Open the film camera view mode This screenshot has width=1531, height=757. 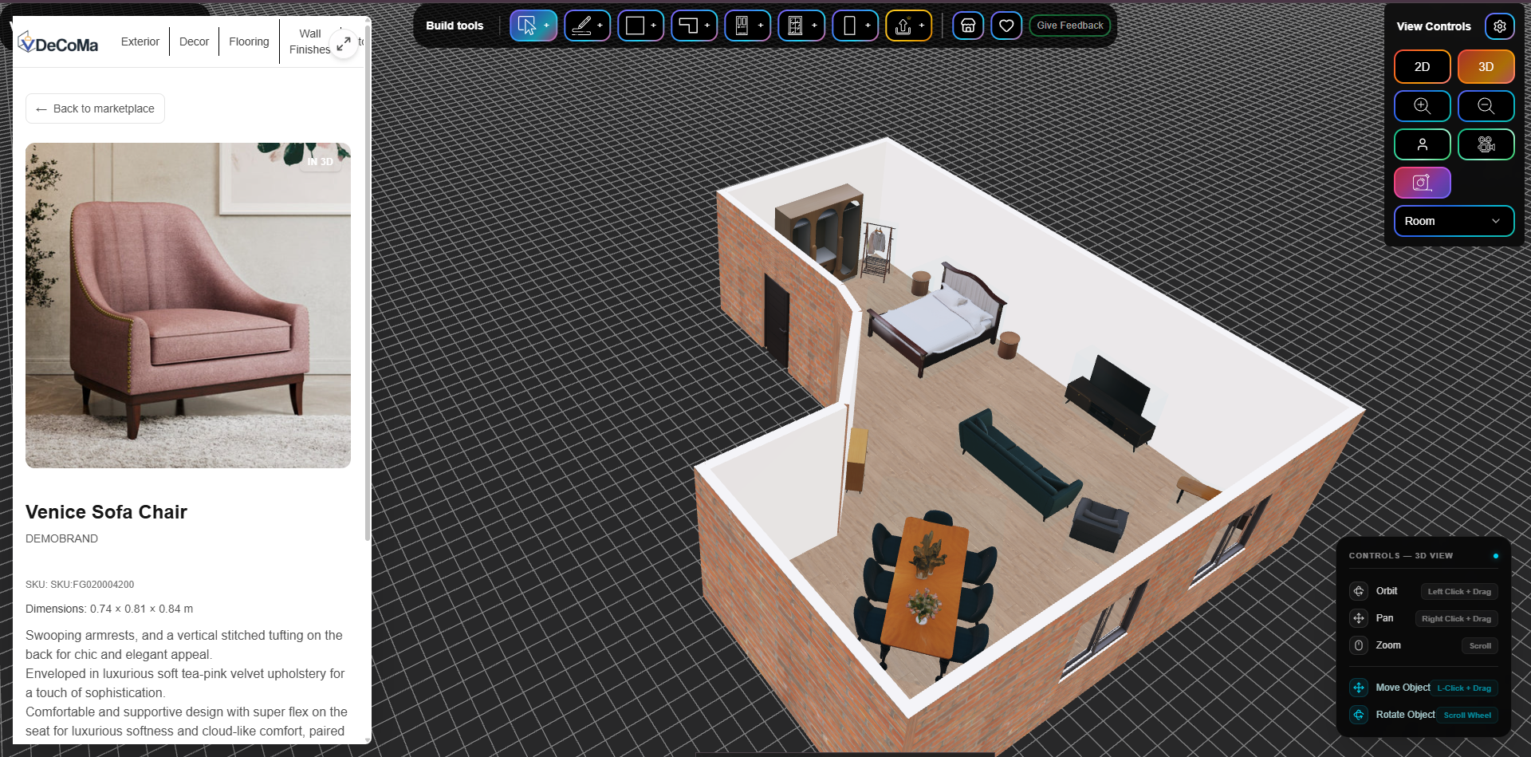[1486, 144]
